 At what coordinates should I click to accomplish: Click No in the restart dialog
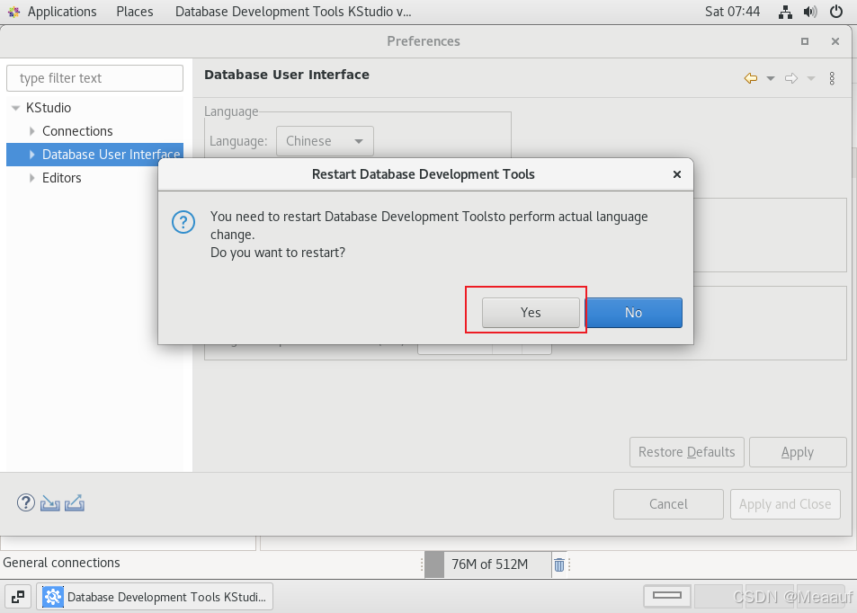click(633, 313)
